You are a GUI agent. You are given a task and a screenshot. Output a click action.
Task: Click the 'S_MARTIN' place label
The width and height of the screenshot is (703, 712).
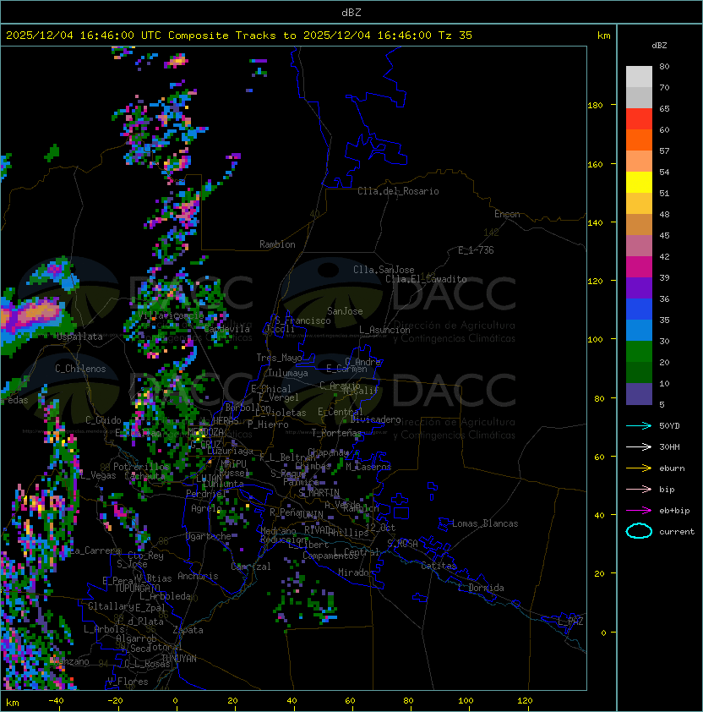(319, 492)
